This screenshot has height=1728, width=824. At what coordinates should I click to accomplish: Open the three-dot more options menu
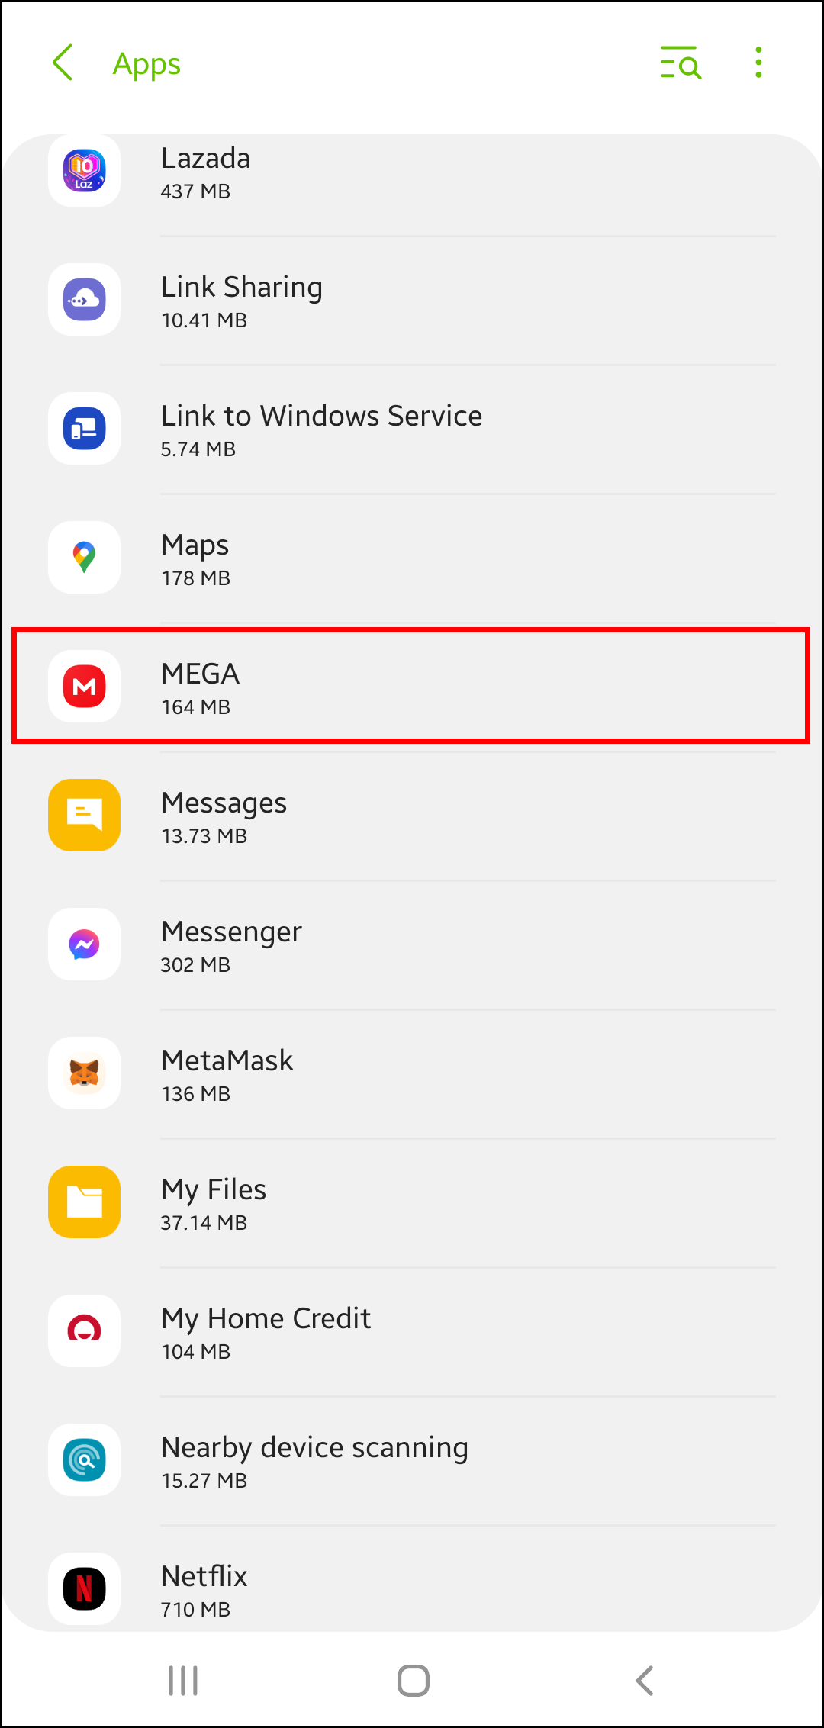tap(758, 63)
